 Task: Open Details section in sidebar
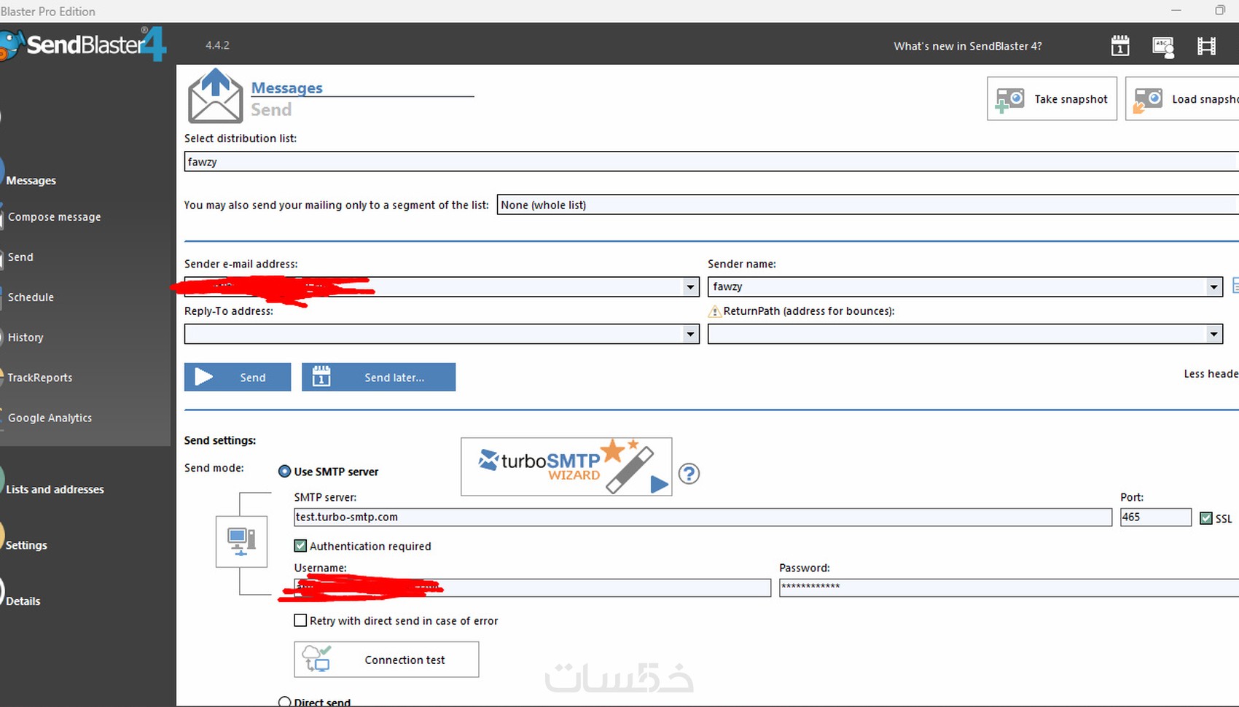[x=23, y=601]
